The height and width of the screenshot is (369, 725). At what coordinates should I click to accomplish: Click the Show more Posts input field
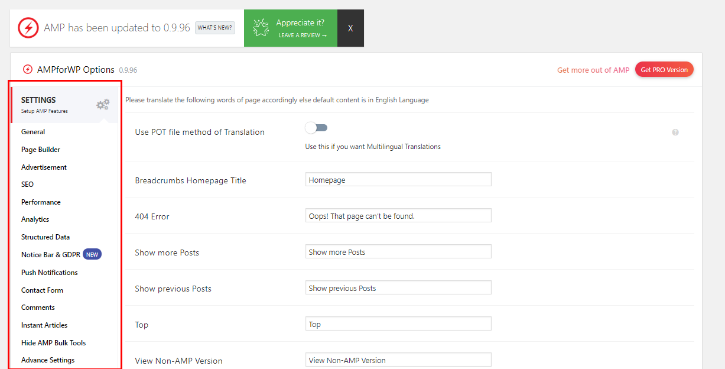(x=398, y=251)
